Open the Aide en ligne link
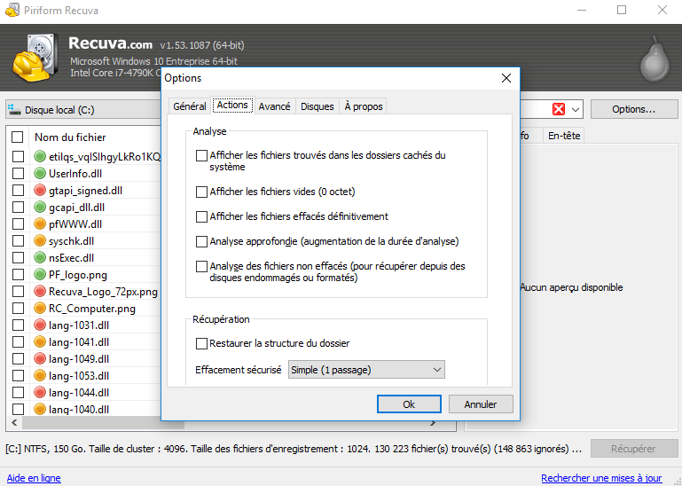 coord(34,478)
